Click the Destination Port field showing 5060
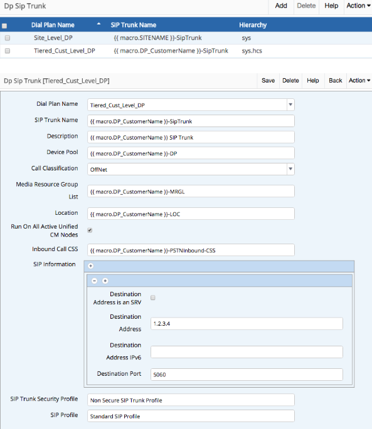Screen dimensions: 372x429 tap(247, 375)
